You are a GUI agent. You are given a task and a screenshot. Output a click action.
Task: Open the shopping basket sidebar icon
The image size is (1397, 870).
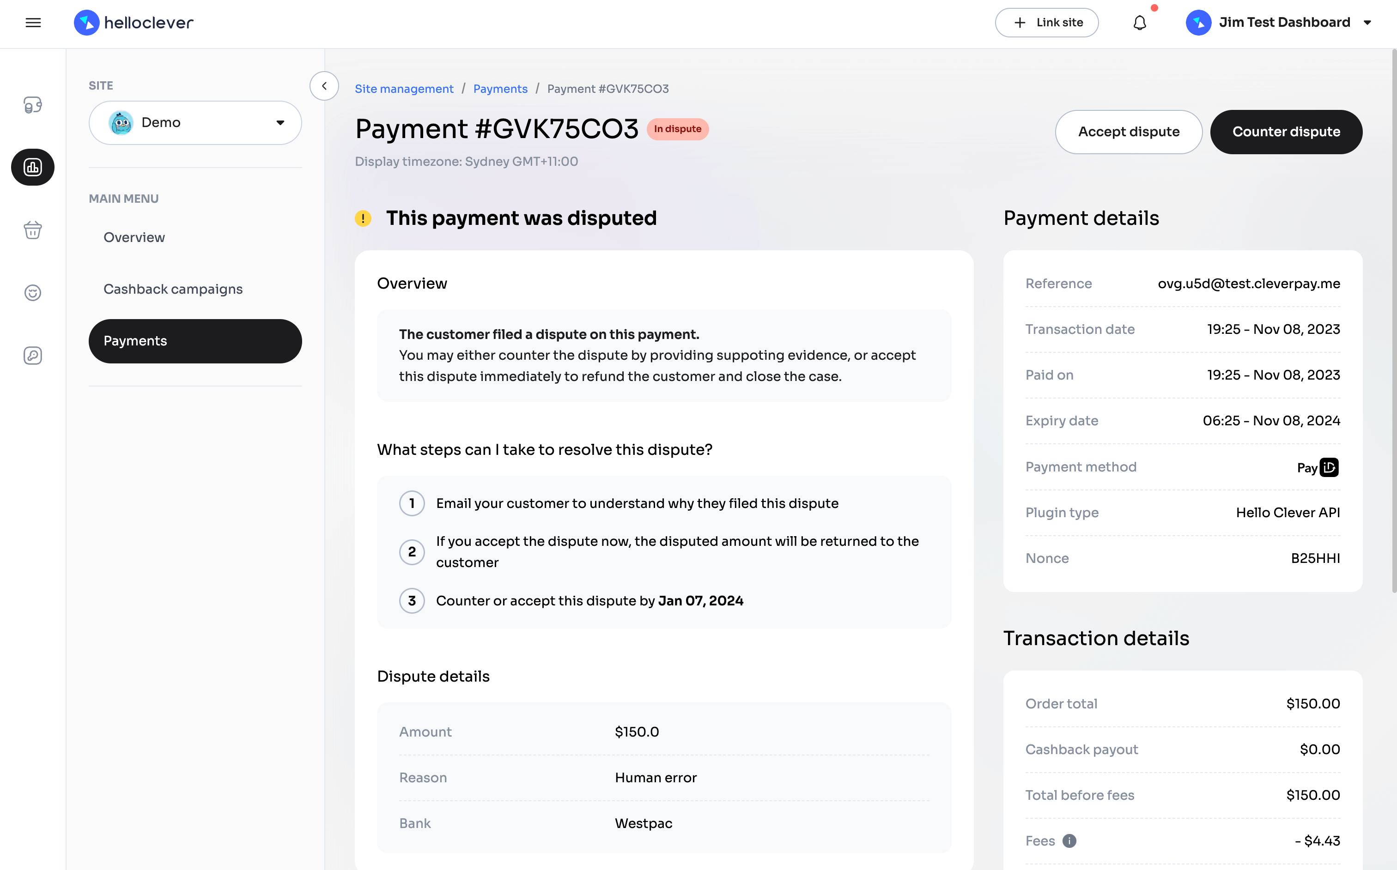[x=33, y=230]
